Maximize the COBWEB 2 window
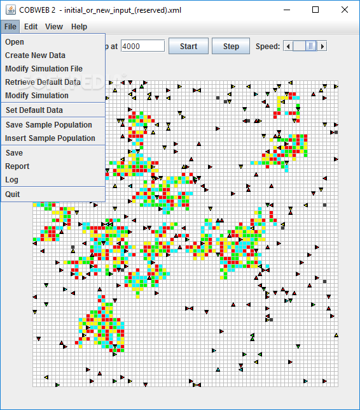The height and width of the screenshot is (410, 360). (x=315, y=10)
